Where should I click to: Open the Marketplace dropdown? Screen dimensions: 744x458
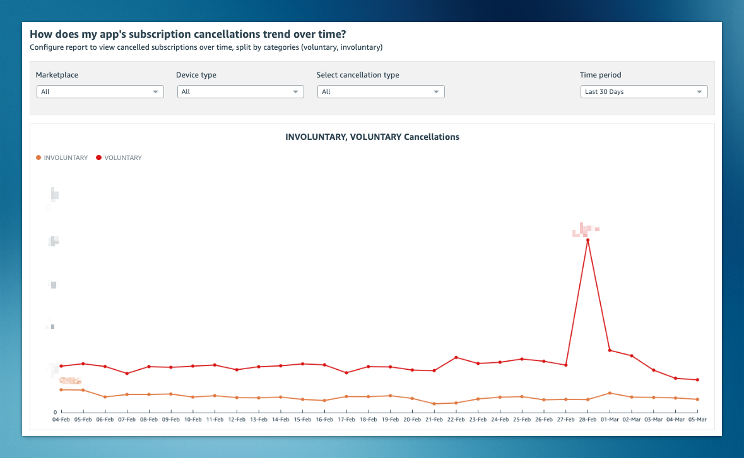[x=100, y=91]
